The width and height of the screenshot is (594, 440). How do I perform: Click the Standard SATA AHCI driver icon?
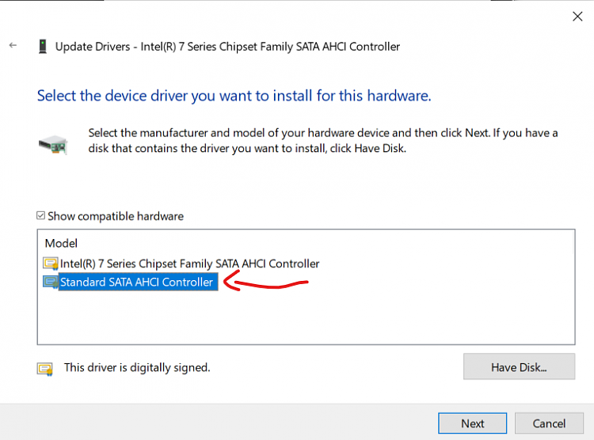coord(51,282)
